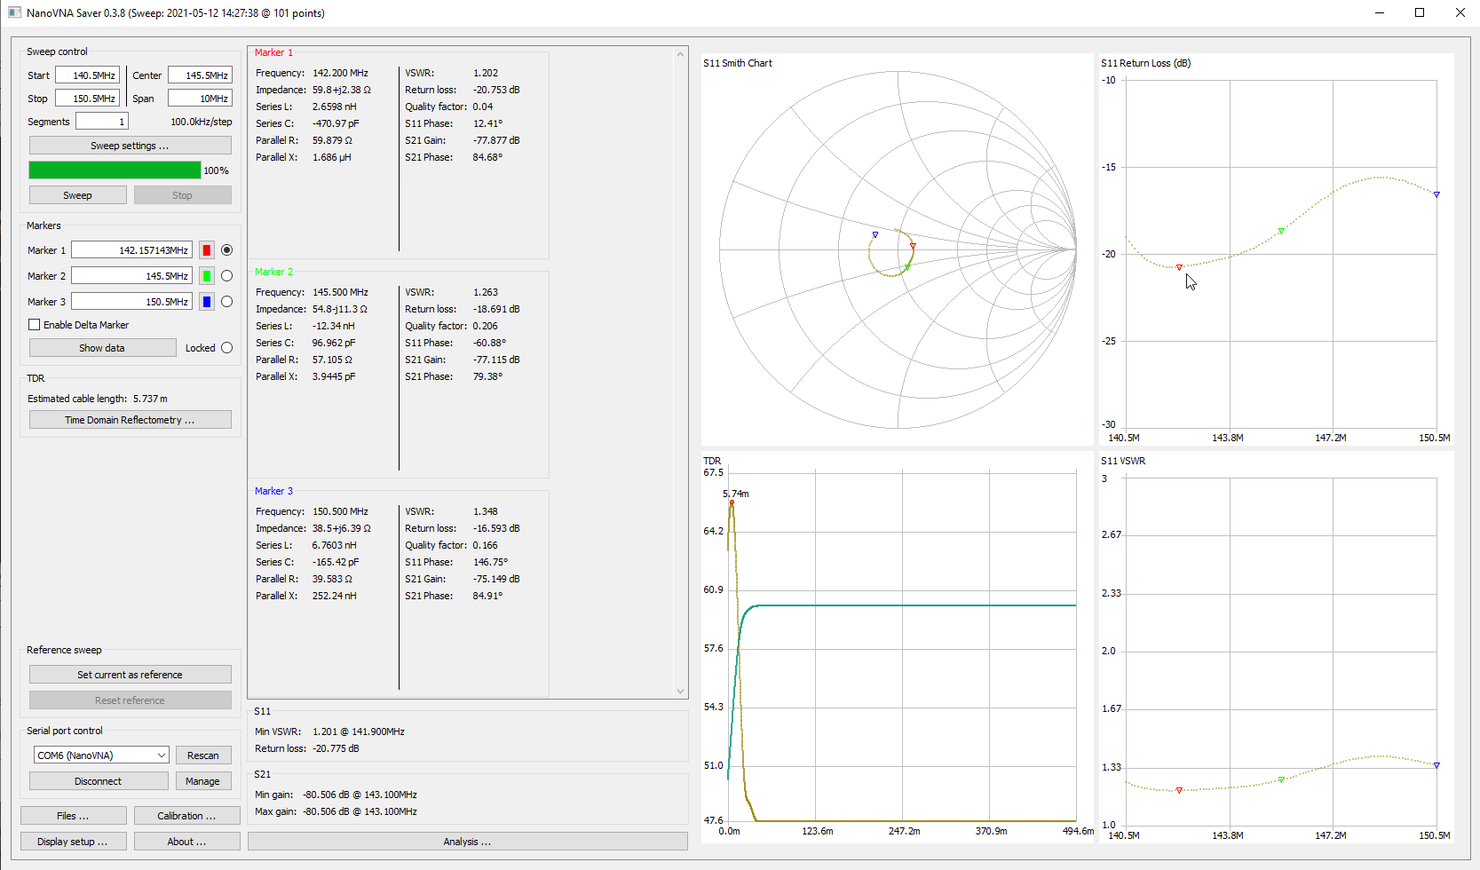Open the About dialog
The image size is (1480, 870).
(186, 842)
